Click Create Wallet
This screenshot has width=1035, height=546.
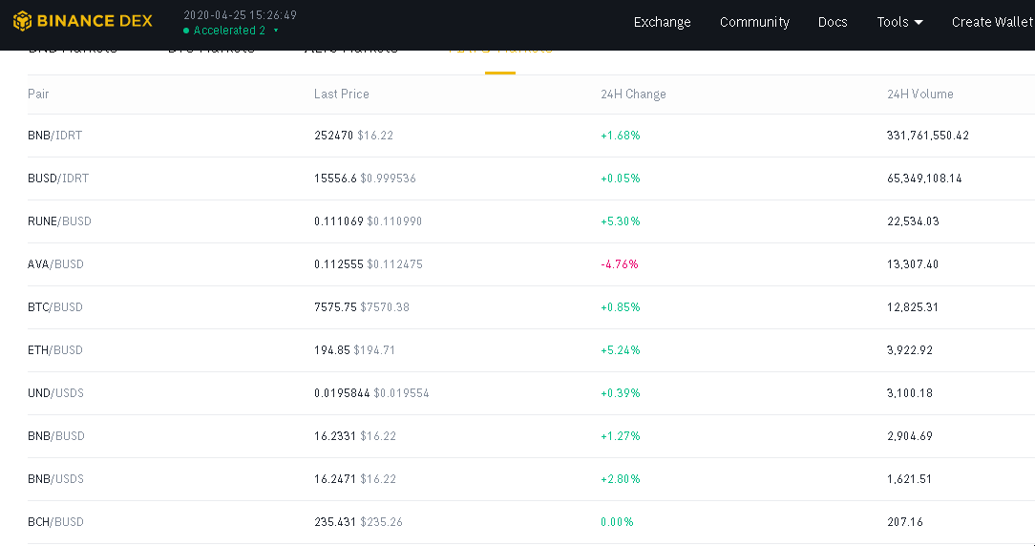click(992, 22)
